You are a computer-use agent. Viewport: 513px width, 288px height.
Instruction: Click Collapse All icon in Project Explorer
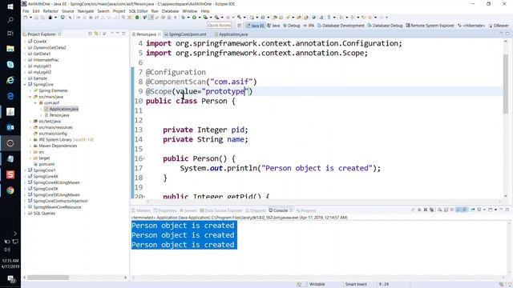pos(91,34)
